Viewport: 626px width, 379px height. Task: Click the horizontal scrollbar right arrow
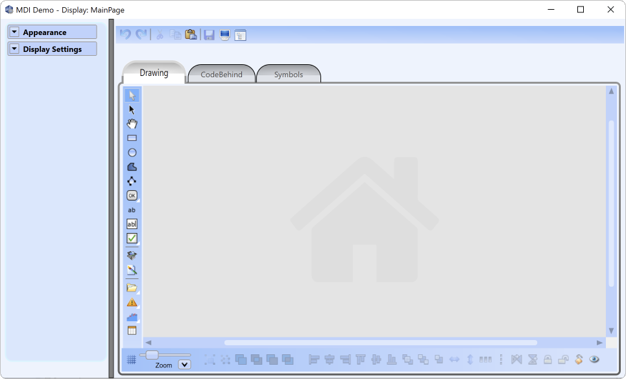coord(599,343)
